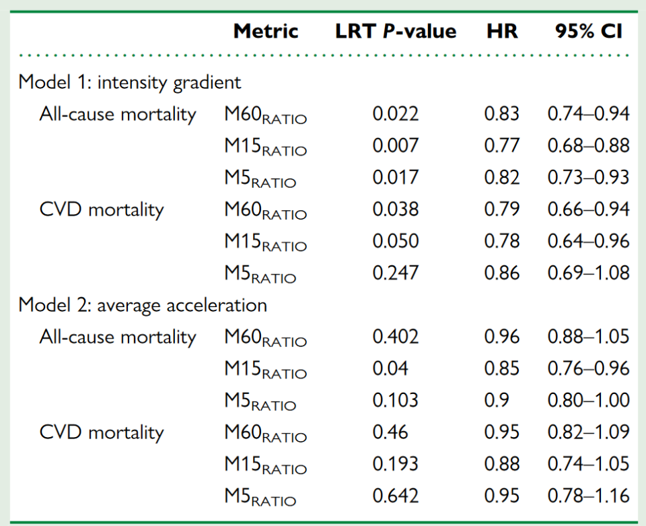Click confidence interval 0.78–1.16

(589, 496)
